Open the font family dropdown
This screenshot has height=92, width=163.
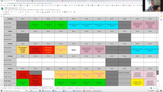pos(28,12)
